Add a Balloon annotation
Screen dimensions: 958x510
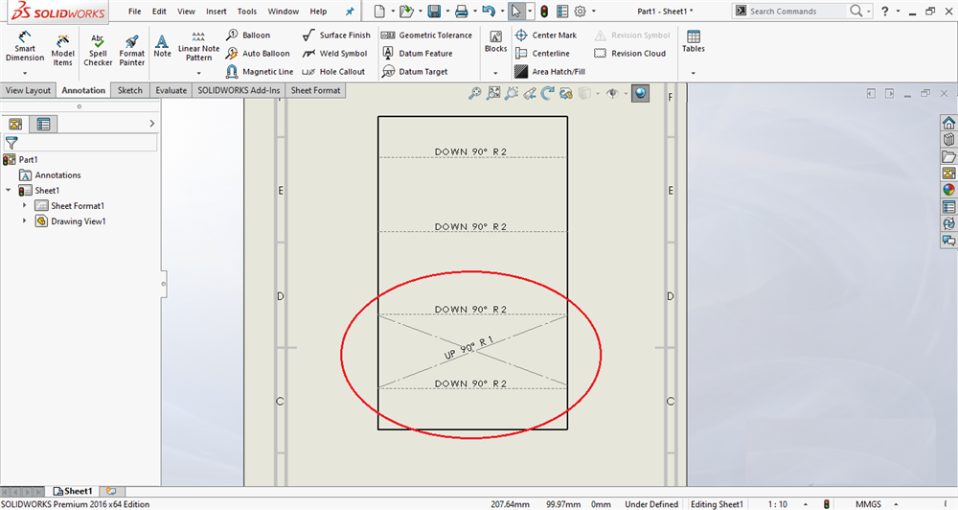248,35
